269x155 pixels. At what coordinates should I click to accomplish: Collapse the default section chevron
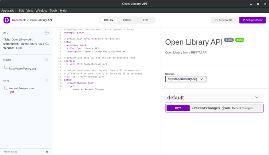(257, 97)
